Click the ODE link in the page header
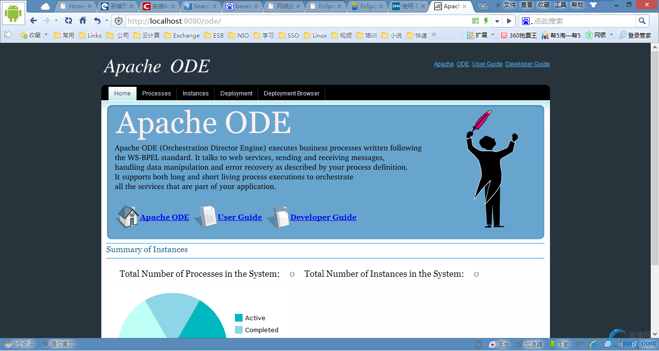The image size is (659, 351). [463, 64]
